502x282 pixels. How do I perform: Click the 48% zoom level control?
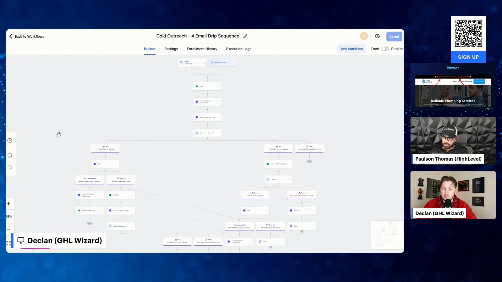[x=9, y=216]
